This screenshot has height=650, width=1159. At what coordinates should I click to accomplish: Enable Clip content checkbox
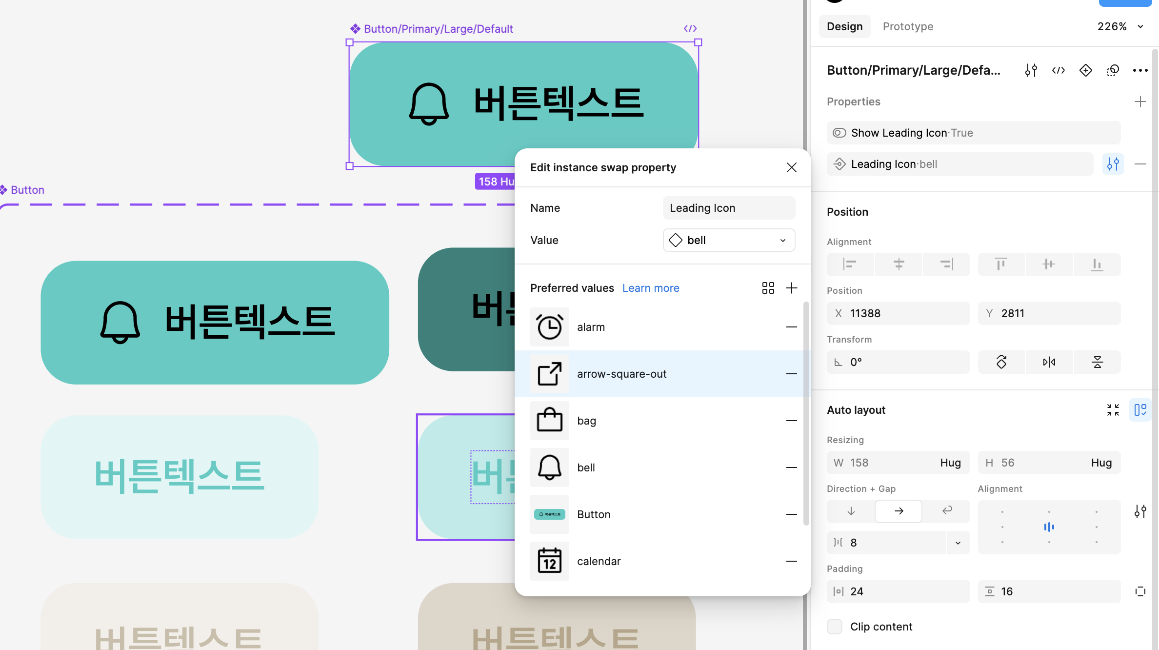pyautogui.click(x=834, y=627)
